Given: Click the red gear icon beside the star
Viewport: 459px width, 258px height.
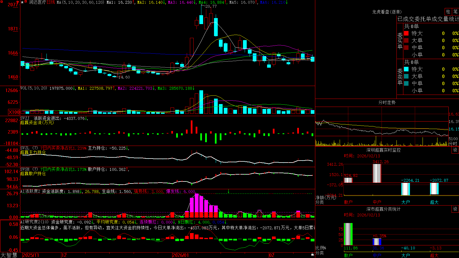Looking at the screenshot, I should [x=26, y=1].
